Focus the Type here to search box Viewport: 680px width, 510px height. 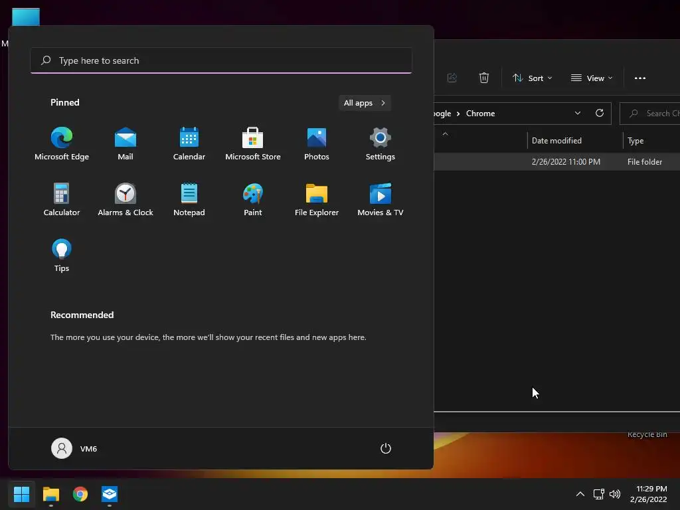click(x=221, y=60)
